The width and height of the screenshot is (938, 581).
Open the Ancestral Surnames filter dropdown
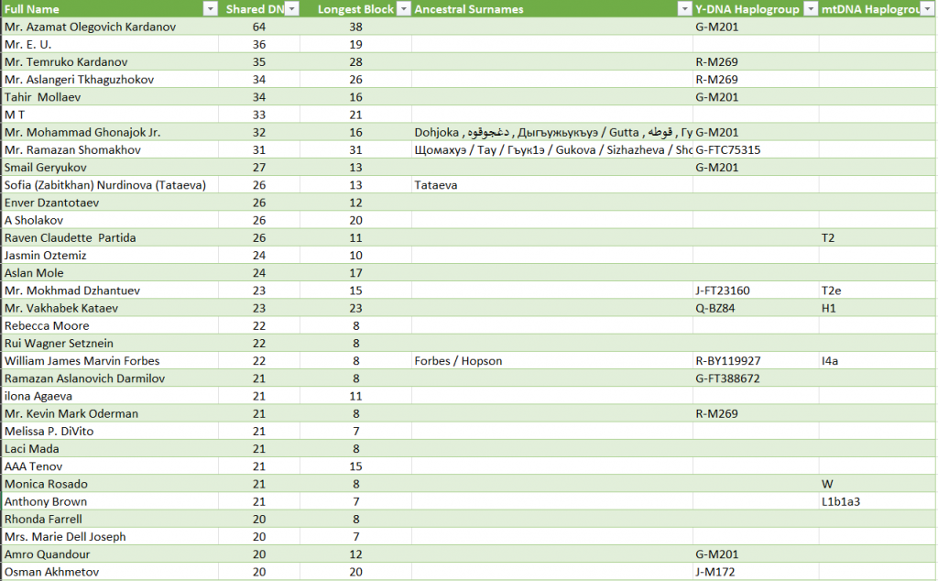coord(683,9)
